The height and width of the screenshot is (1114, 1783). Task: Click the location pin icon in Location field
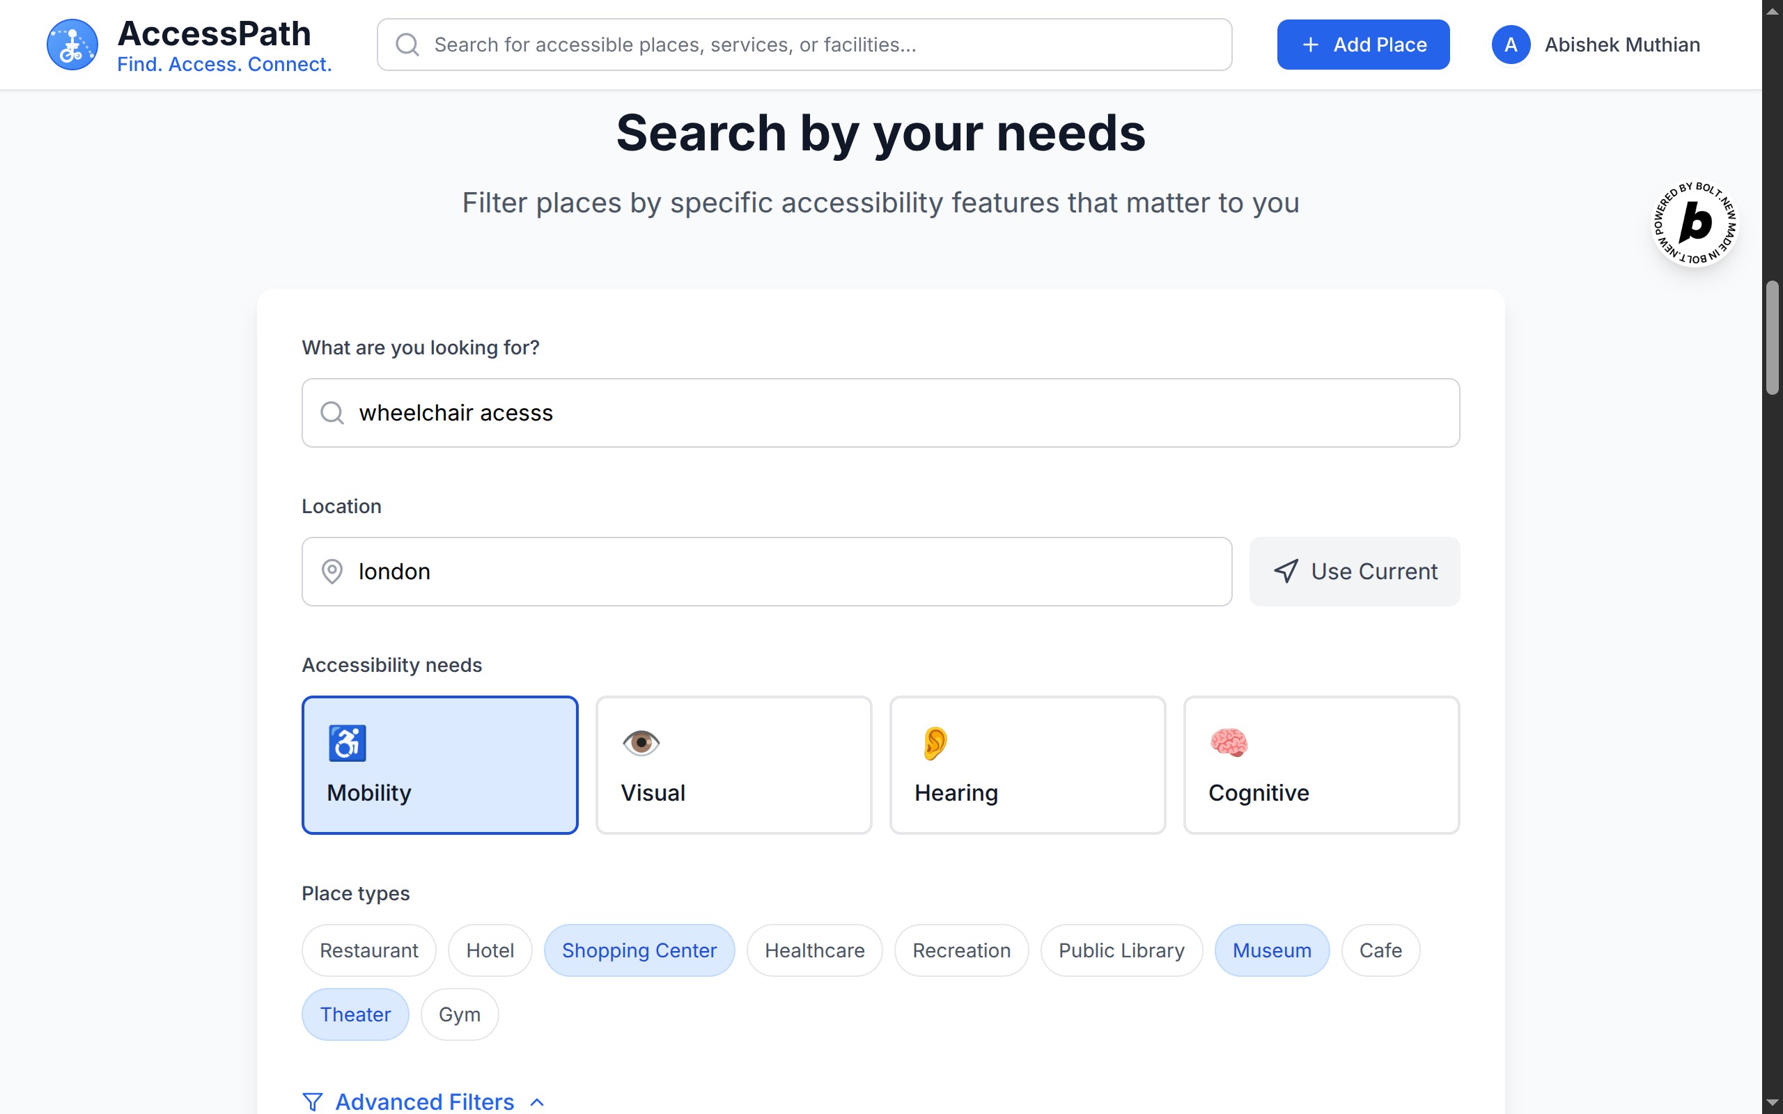click(332, 572)
